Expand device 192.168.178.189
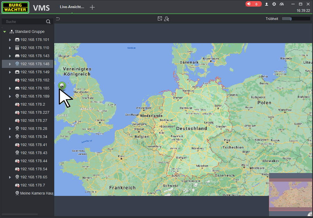313x218 pixels. point(10,97)
